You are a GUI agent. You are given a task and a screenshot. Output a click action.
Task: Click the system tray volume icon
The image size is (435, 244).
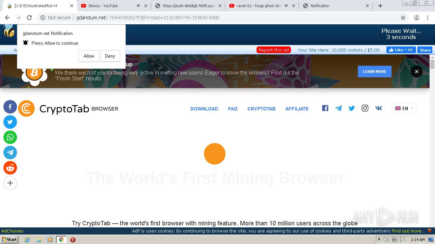386,240
